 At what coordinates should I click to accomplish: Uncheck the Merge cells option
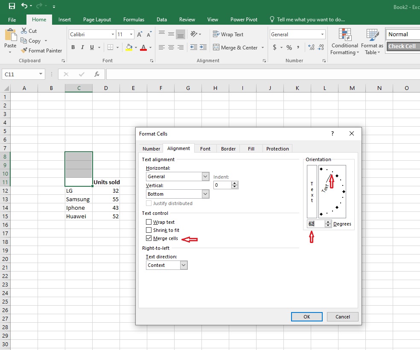click(x=149, y=238)
